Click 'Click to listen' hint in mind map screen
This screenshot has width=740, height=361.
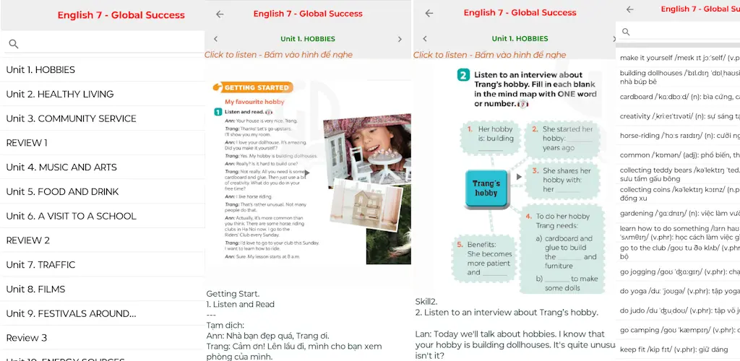pyautogui.click(x=489, y=55)
